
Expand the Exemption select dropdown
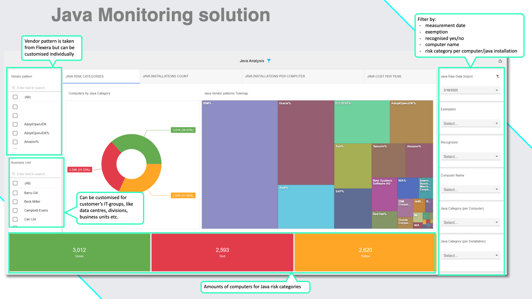[x=470, y=124]
